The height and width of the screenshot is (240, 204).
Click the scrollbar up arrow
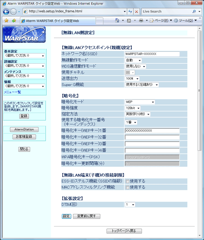pyautogui.click(x=200, y=29)
